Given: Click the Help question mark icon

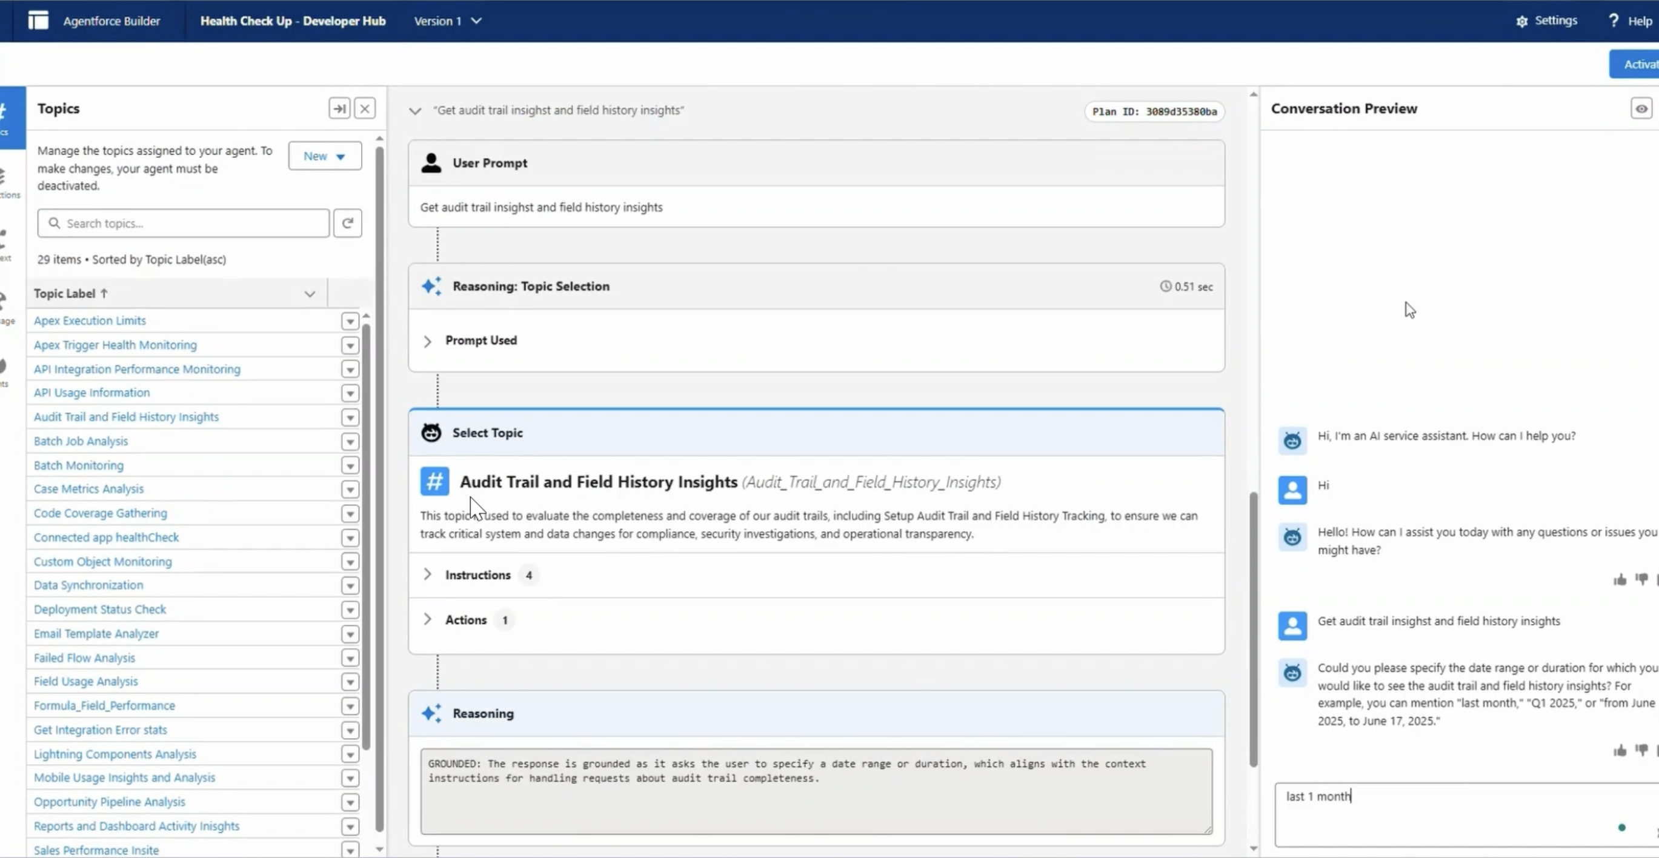Looking at the screenshot, I should coord(1614,21).
